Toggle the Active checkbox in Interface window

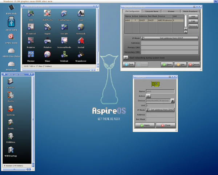point(148,96)
